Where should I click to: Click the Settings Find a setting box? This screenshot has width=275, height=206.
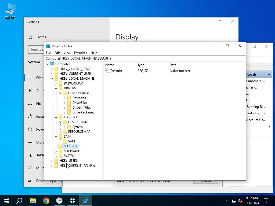pos(36,50)
